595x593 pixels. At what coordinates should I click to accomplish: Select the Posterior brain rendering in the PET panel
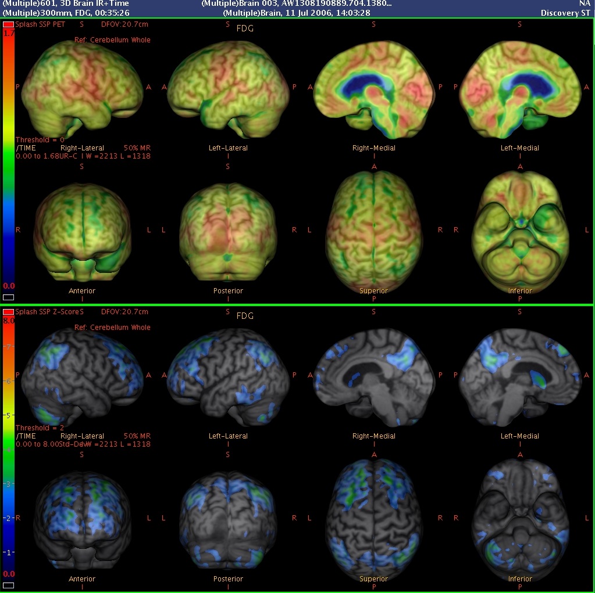(x=228, y=232)
